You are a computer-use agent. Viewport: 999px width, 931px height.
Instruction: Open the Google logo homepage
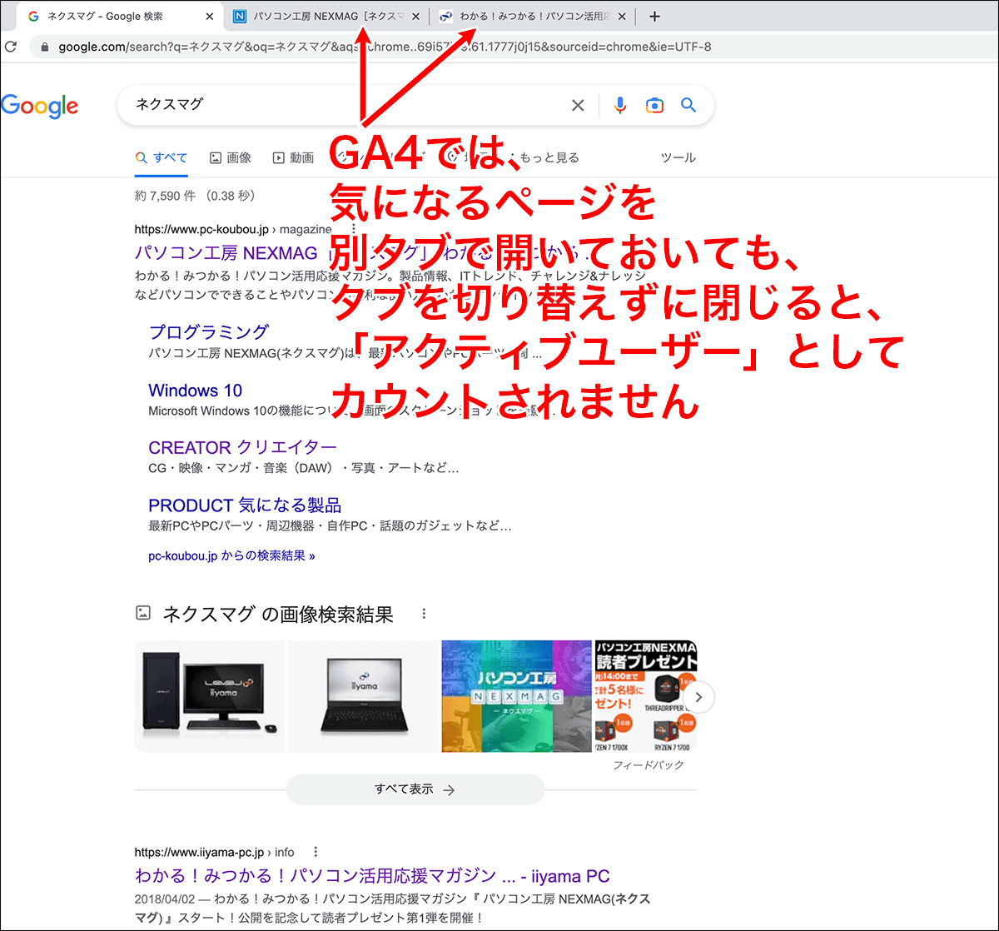(39, 107)
